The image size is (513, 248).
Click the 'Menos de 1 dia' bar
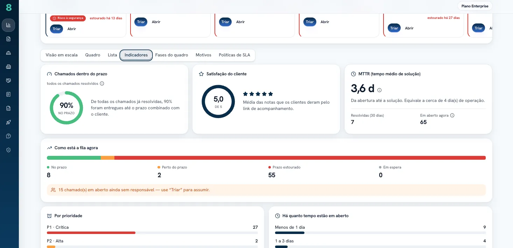pyautogui.click(x=290, y=233)
